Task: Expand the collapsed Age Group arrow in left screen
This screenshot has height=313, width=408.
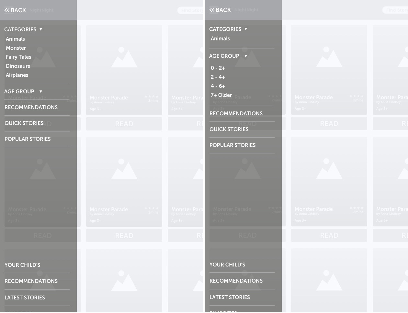Action: [41, 92]
